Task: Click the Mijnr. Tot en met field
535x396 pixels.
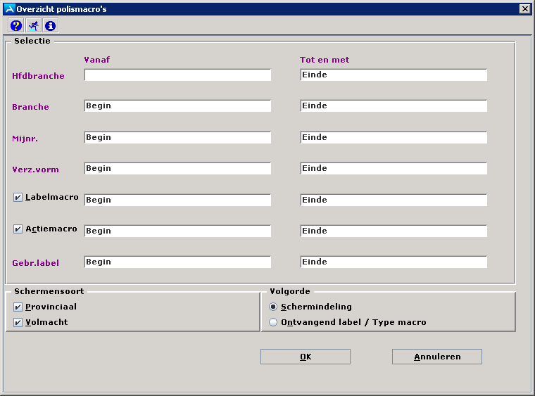Action: (394, 137)
